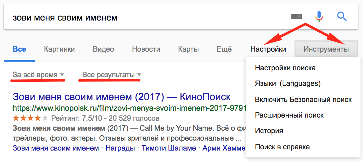Expand the За всё время dropdown
363x163 pixels.
[x=38, y=75]
